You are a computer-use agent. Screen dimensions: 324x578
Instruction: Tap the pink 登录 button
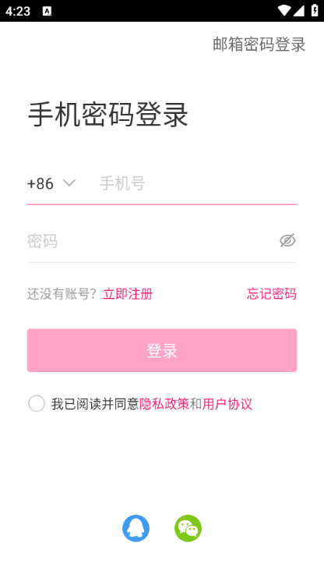click(x=162, y=350)
